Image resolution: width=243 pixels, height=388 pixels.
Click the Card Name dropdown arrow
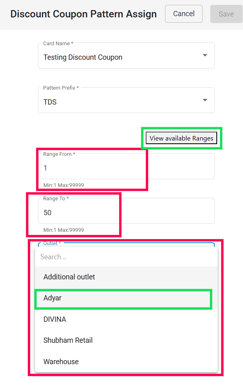205,55
